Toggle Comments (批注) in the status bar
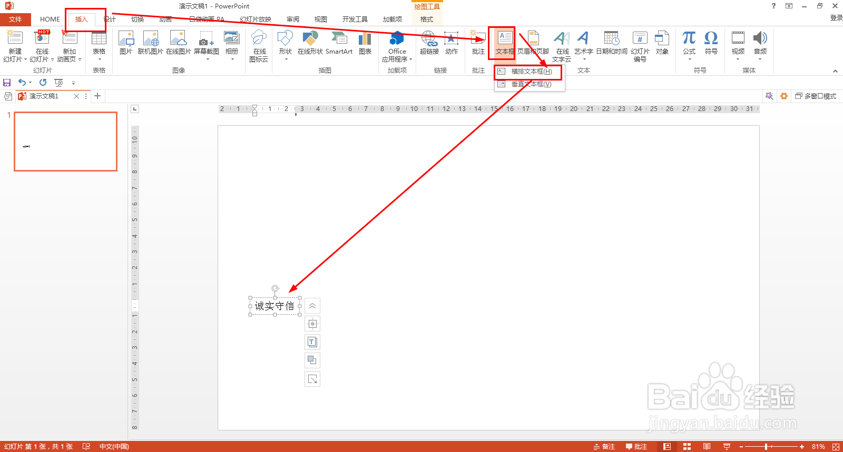 click(636, 447)
